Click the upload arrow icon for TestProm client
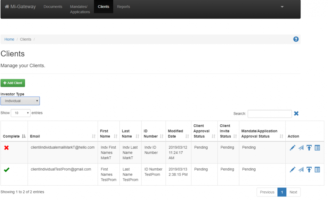The width and height of the screenshot is (328, 200). click(x=309, y=170)
